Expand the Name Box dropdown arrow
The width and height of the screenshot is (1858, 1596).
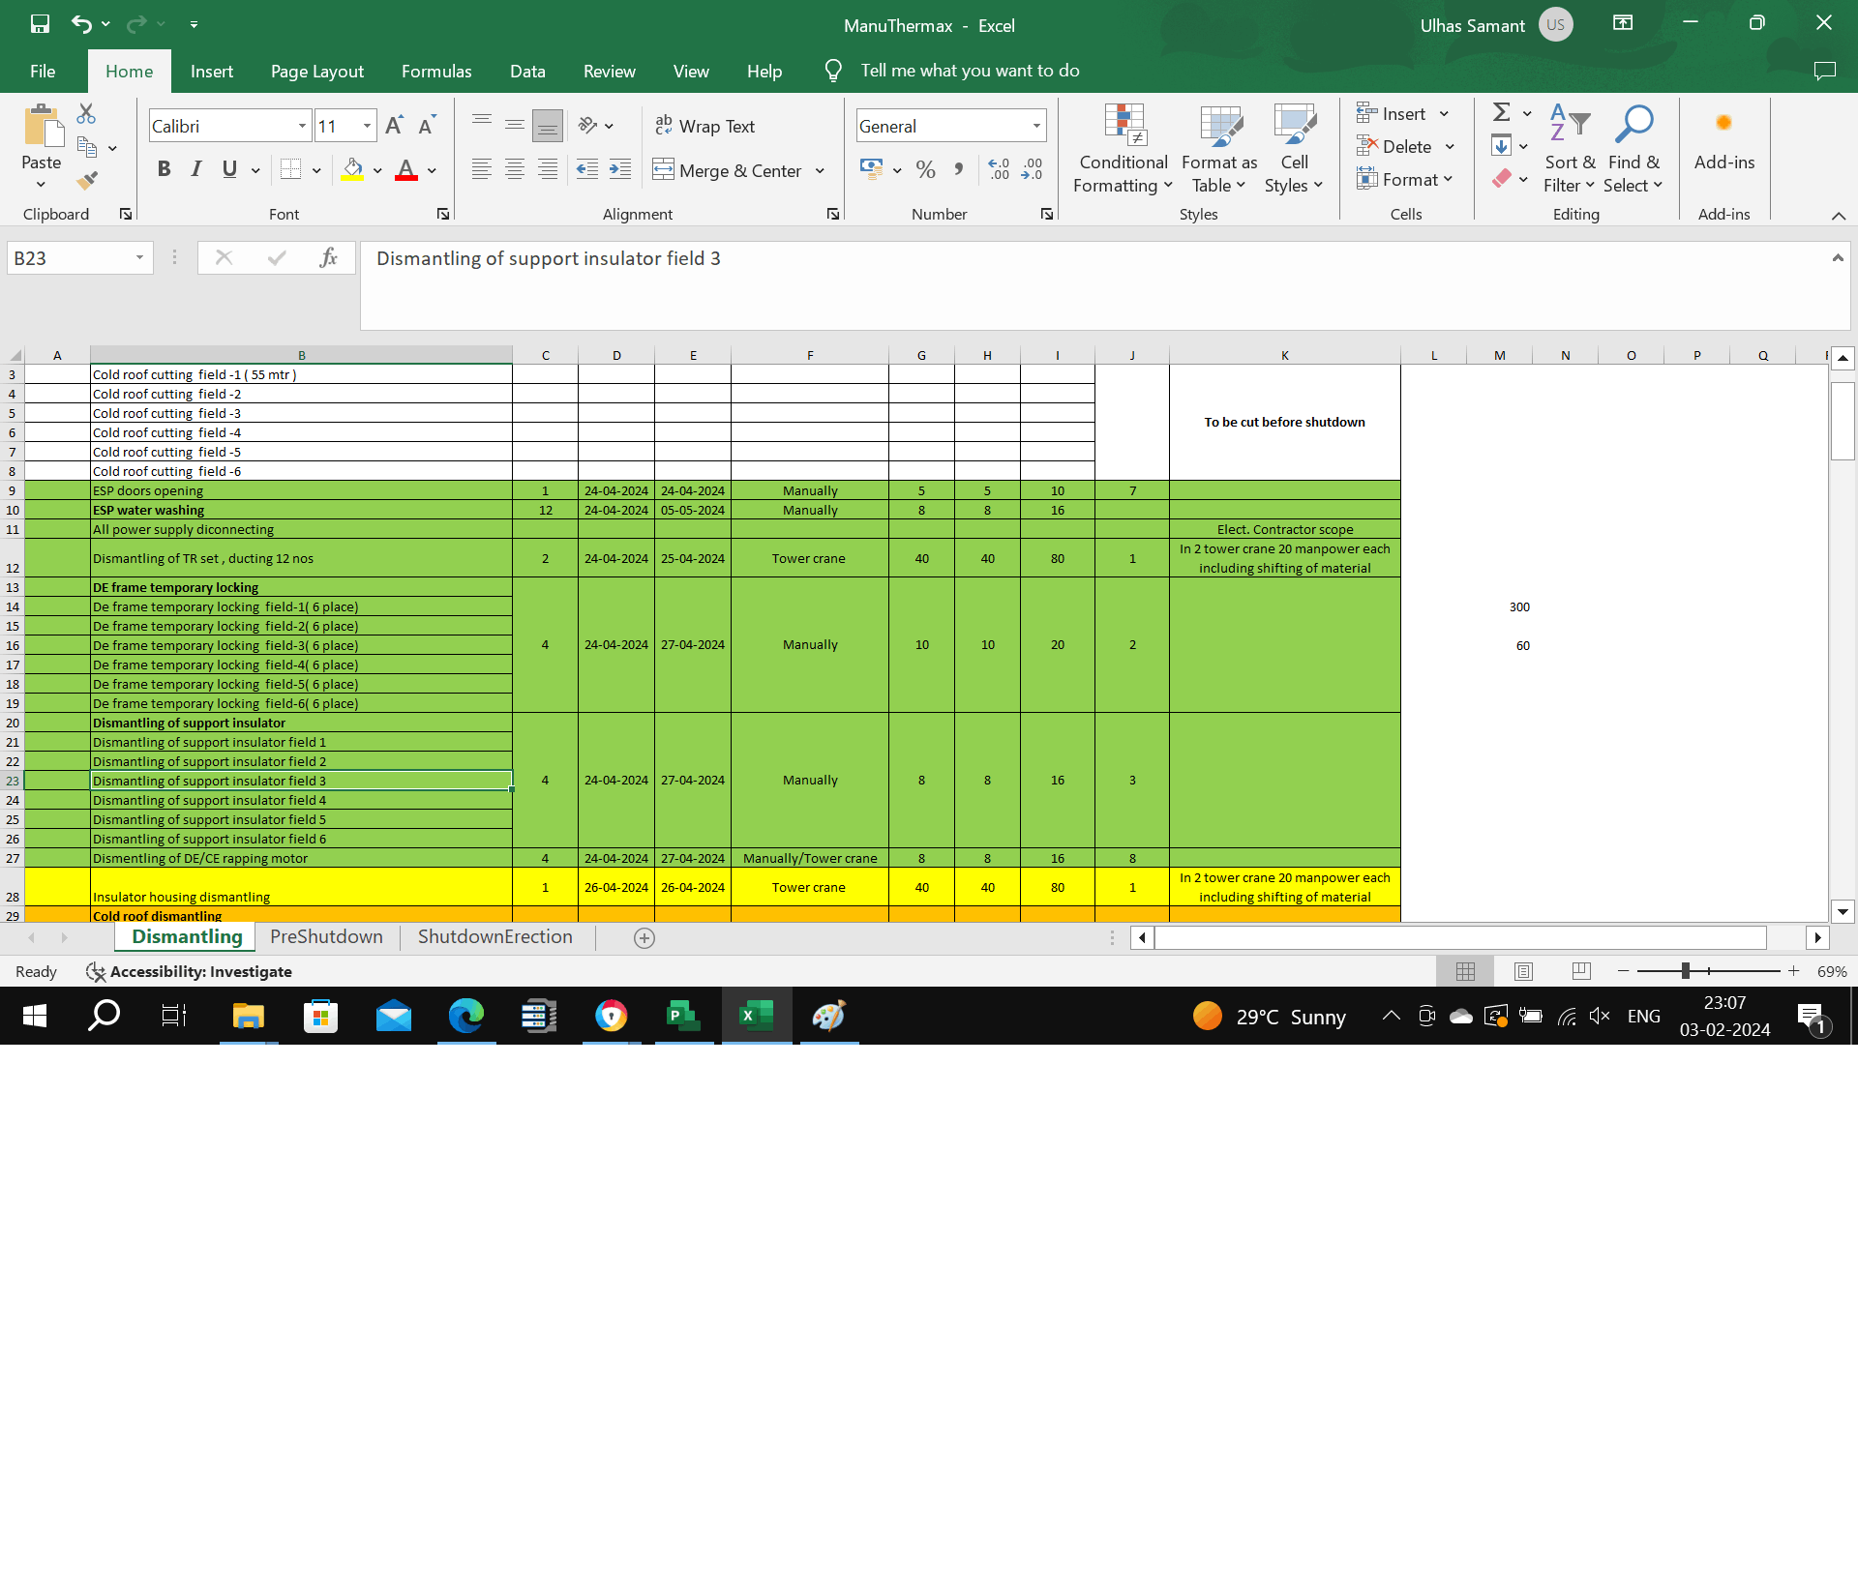coord(139,257)
